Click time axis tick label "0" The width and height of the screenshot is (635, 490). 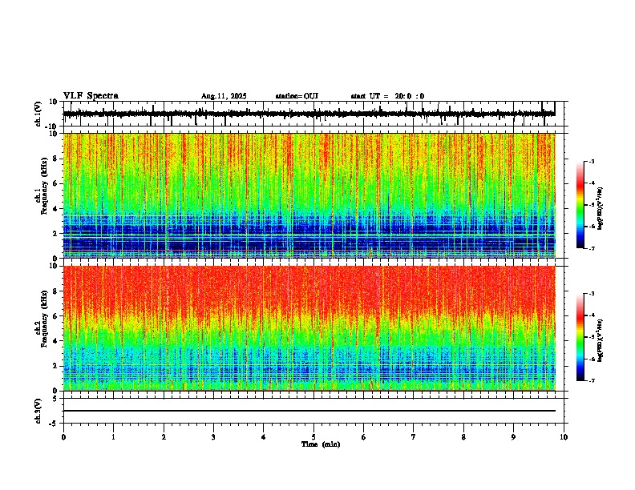63,437
